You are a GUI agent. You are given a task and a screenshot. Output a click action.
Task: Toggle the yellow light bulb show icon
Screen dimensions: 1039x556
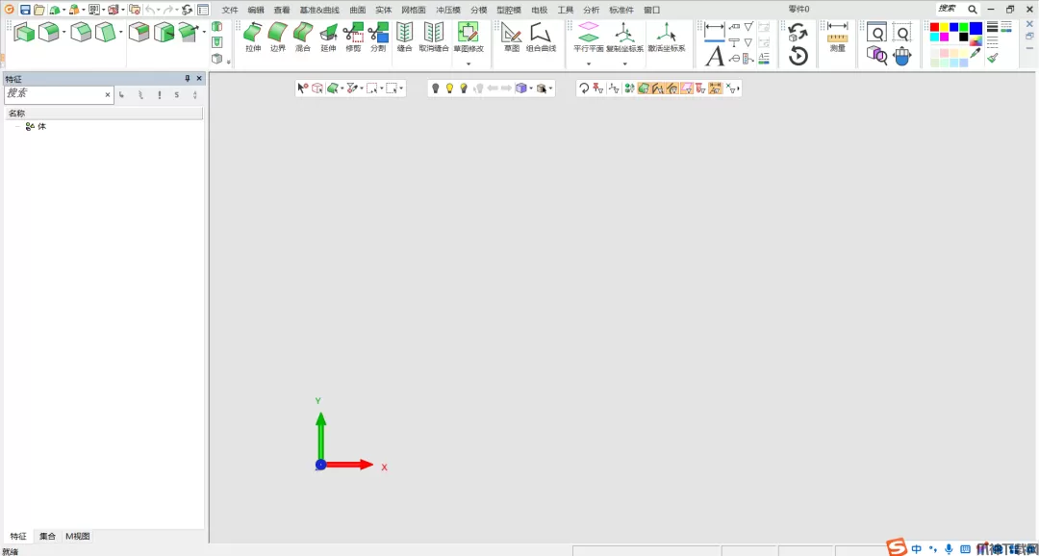[449, 88]
